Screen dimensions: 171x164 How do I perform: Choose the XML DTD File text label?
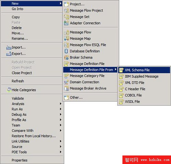tap(134, 83)
